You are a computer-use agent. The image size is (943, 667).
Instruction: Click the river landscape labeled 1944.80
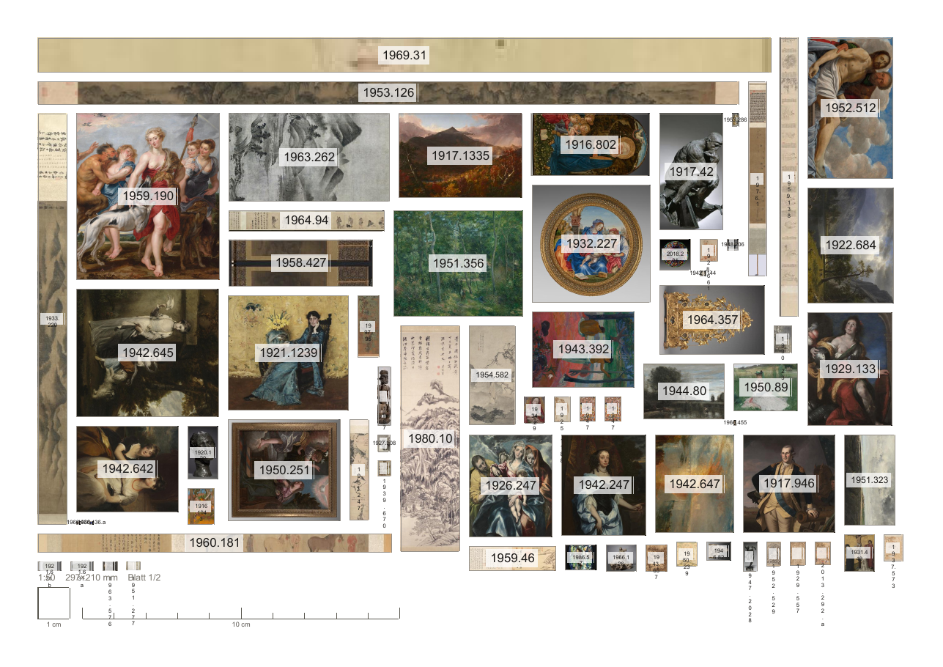(x=684, y=391)
